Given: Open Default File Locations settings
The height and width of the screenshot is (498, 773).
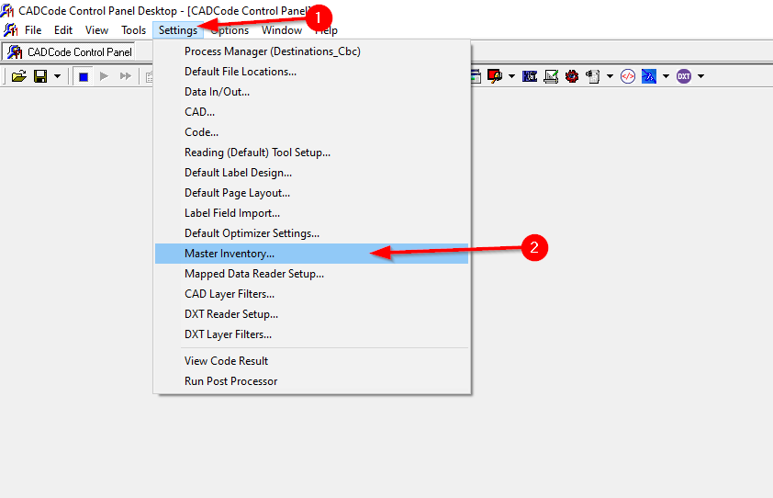Looking at the screenshot, I should click(311, 72).
